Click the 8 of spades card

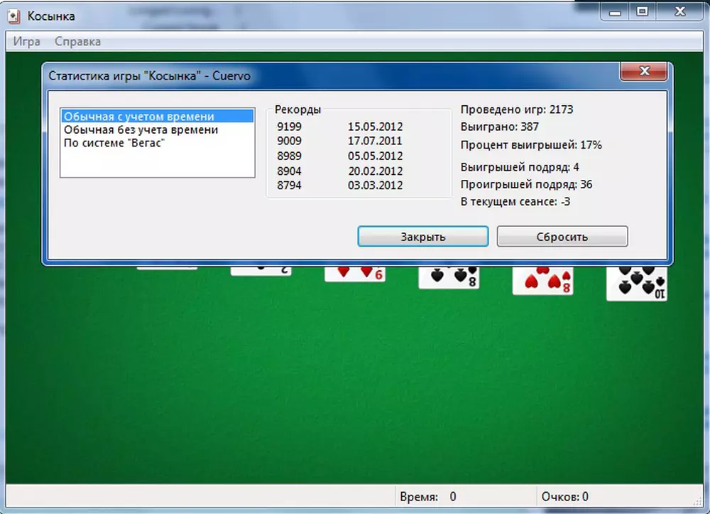click(x=448, y=277)
